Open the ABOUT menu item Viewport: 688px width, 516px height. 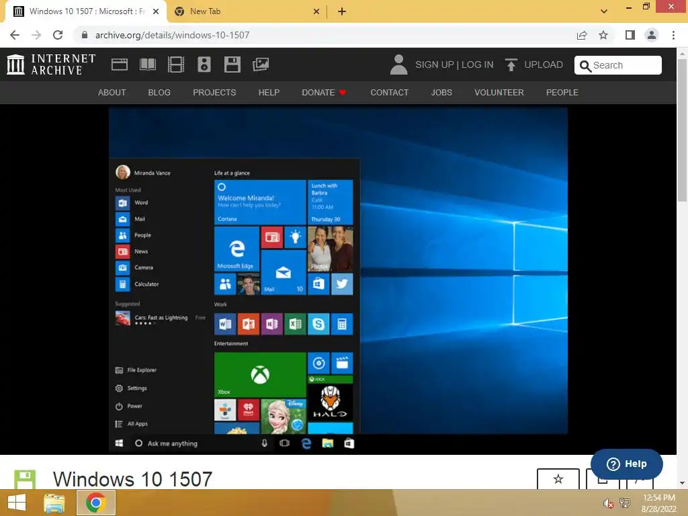(112, 93)
